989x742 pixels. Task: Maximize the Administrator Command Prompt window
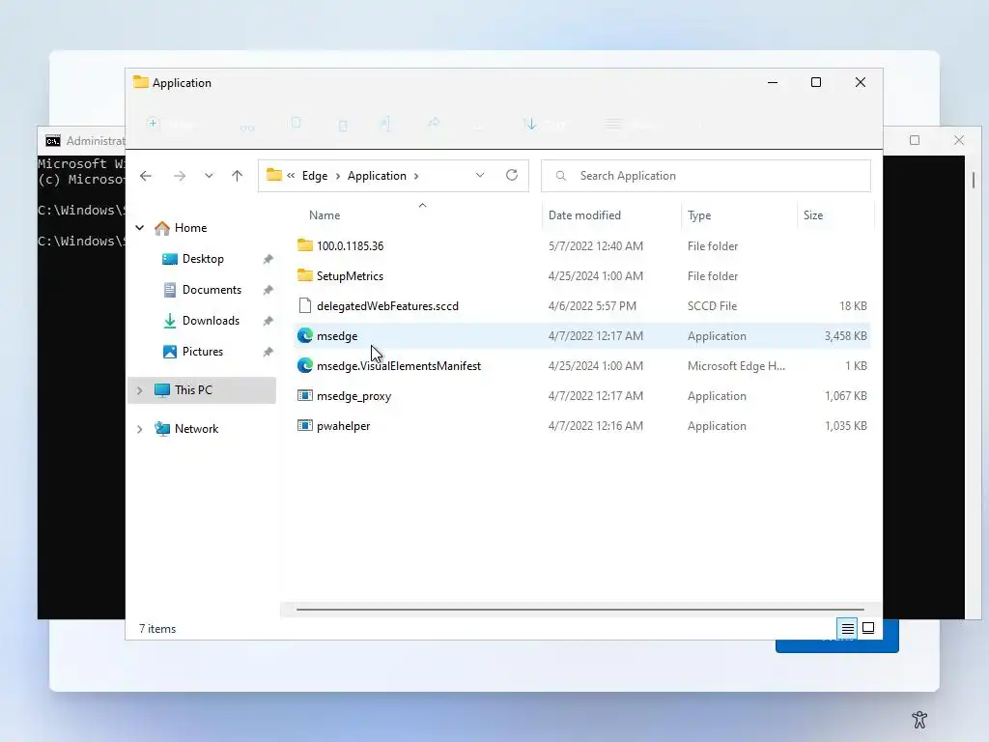(x=915, y=140)
